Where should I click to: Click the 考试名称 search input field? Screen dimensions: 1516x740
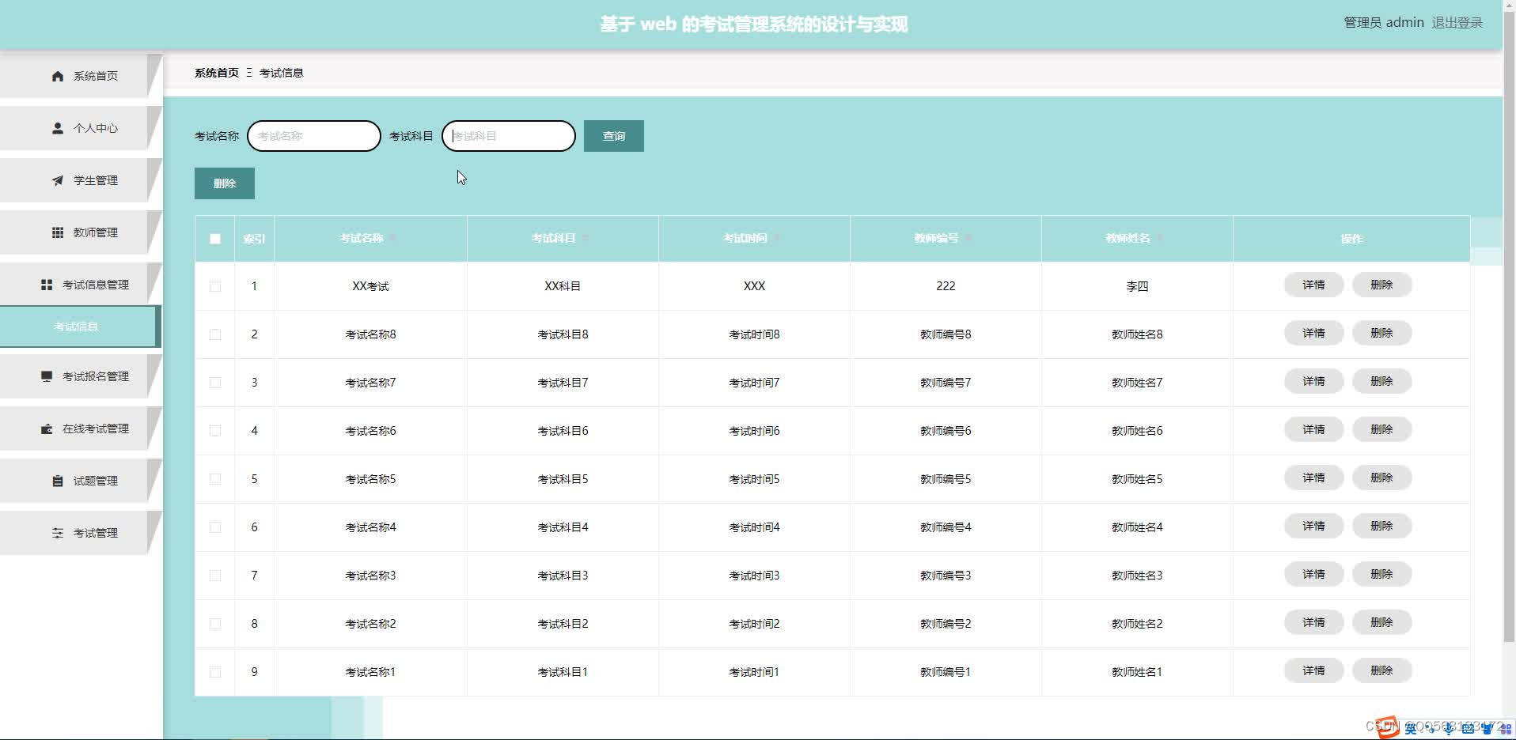313,135
